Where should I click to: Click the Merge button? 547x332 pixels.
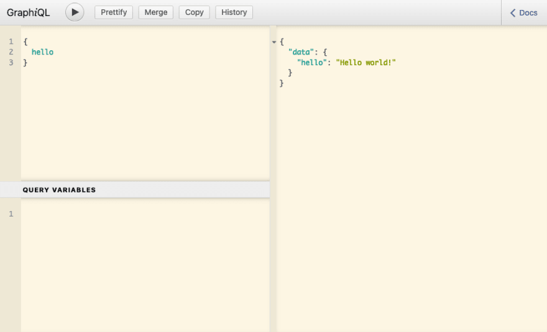156,12
